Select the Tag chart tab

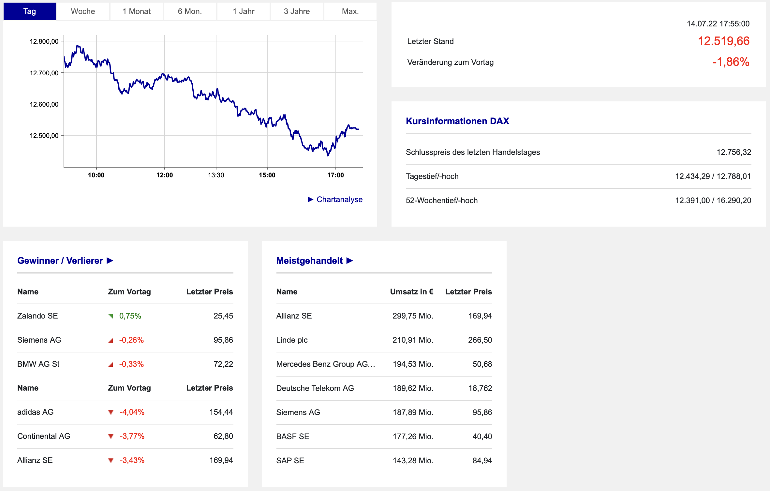point(30,11)
